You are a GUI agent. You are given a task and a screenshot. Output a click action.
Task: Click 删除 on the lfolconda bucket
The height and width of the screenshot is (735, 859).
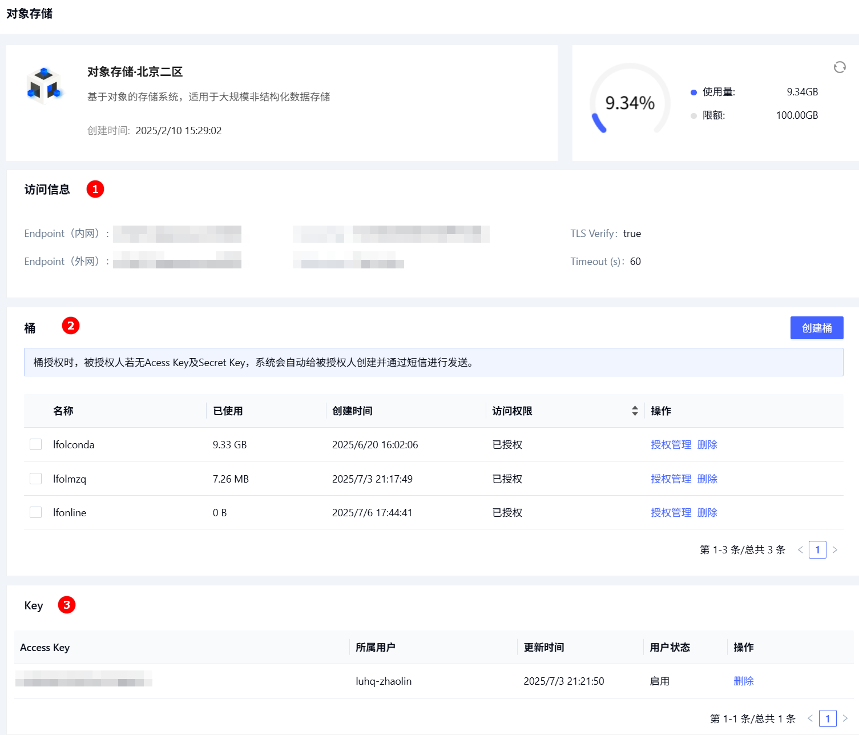pos(707,444)
